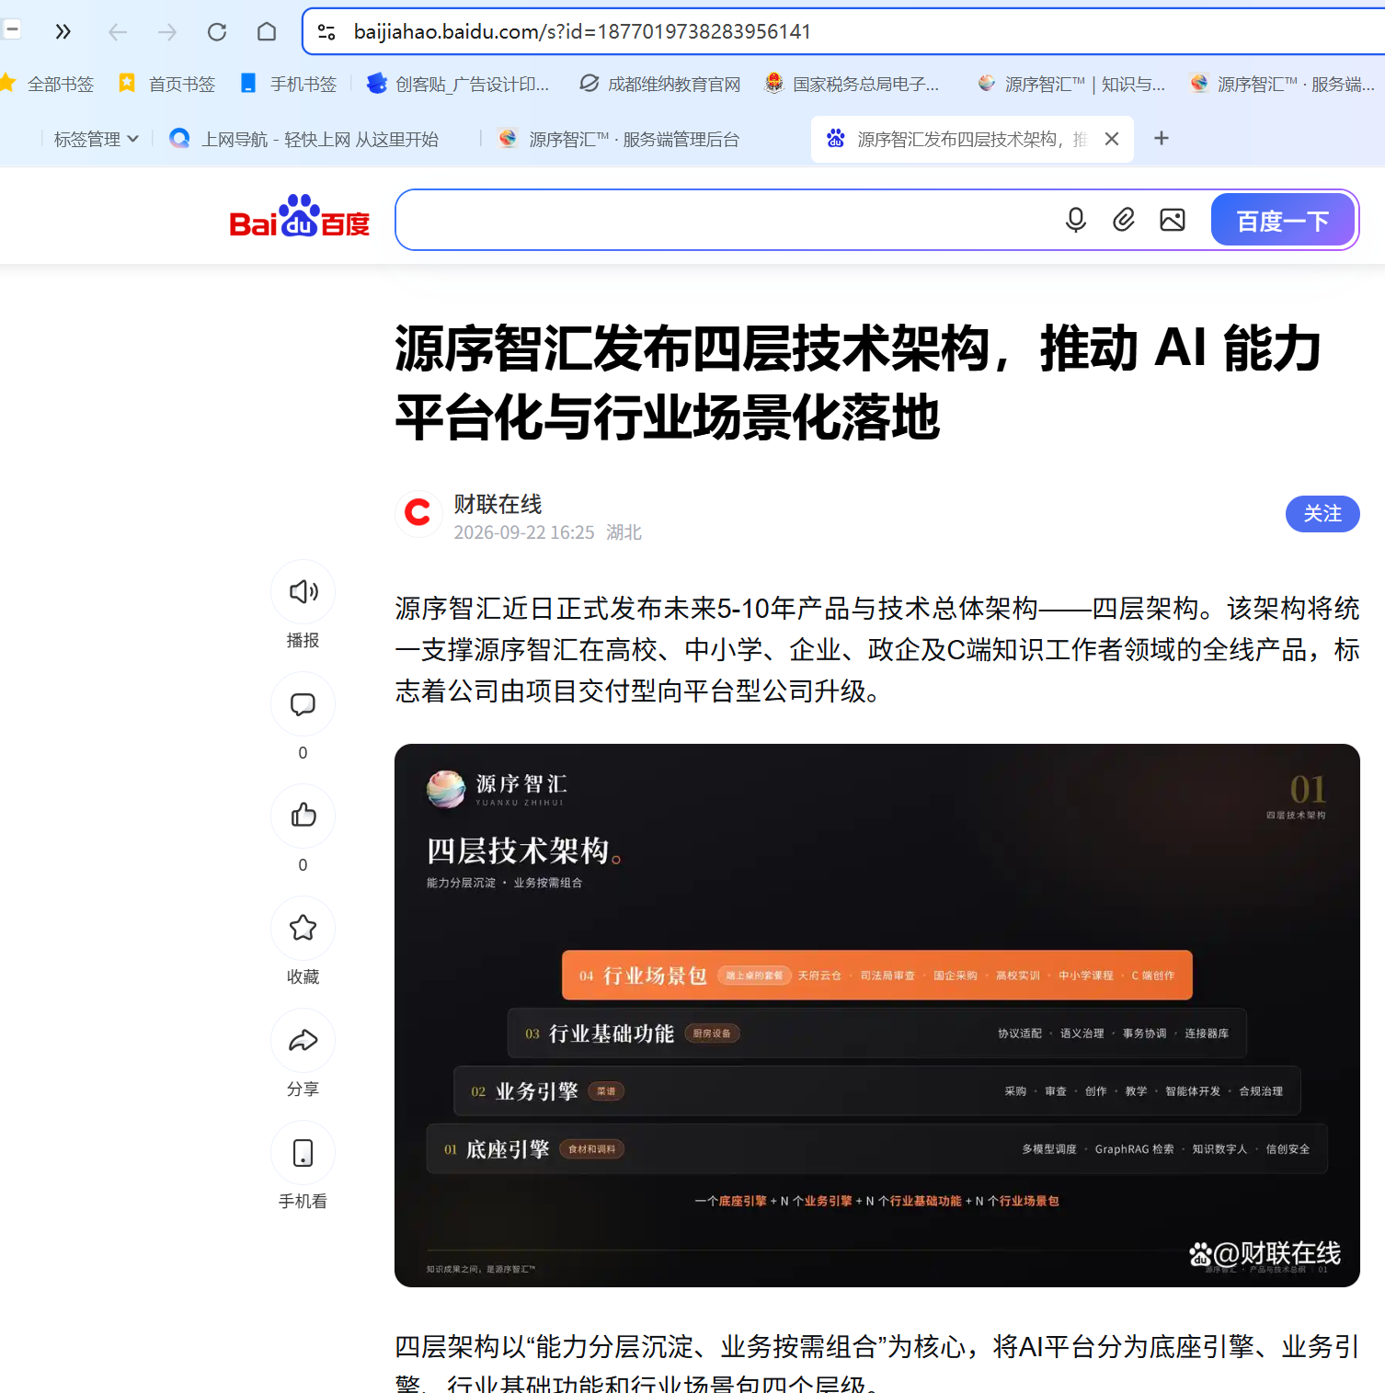Open 手机看 mobile view icon
Viewport: 1385px width, 1393px height.
point(303,1152)
